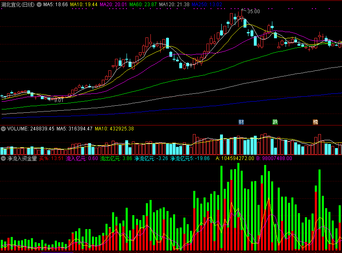The image size is (342, 253).
Task: Click the 流入亿元: 0.60 value
Action: (82, 158)
